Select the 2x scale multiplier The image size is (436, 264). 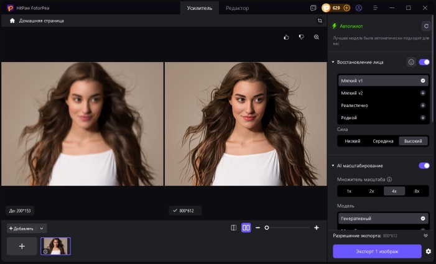point(371,191)
